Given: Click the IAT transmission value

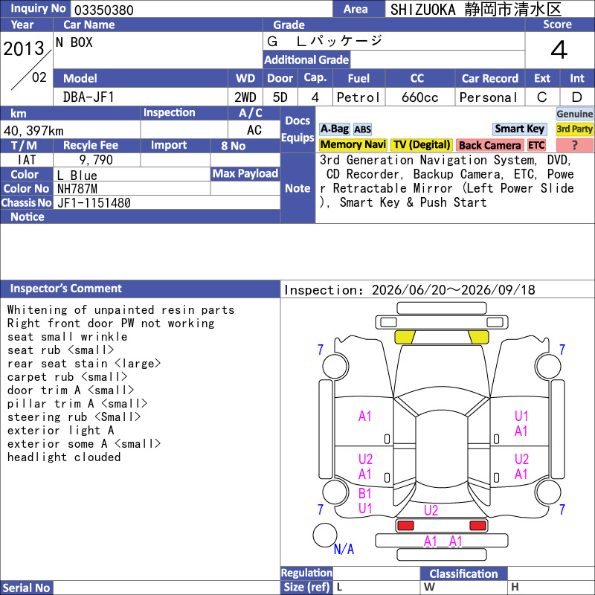Looking at the screenshot, I should point(27,160).
